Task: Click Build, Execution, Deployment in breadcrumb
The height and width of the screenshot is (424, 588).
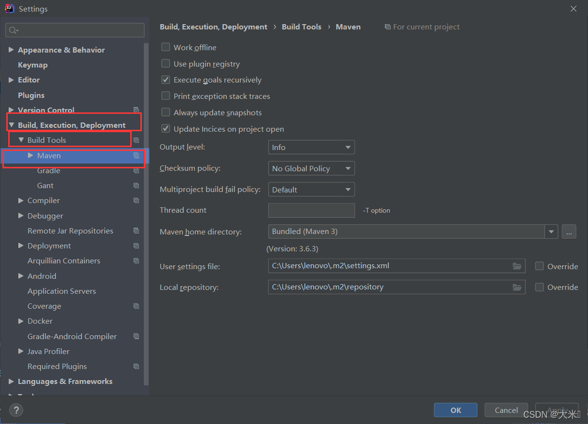Action: point(214,27)
